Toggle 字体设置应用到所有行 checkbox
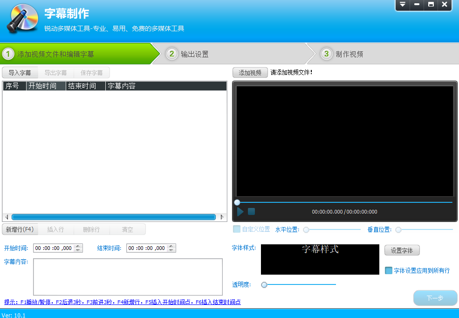The image size is (459, 318). coord(389,270)
